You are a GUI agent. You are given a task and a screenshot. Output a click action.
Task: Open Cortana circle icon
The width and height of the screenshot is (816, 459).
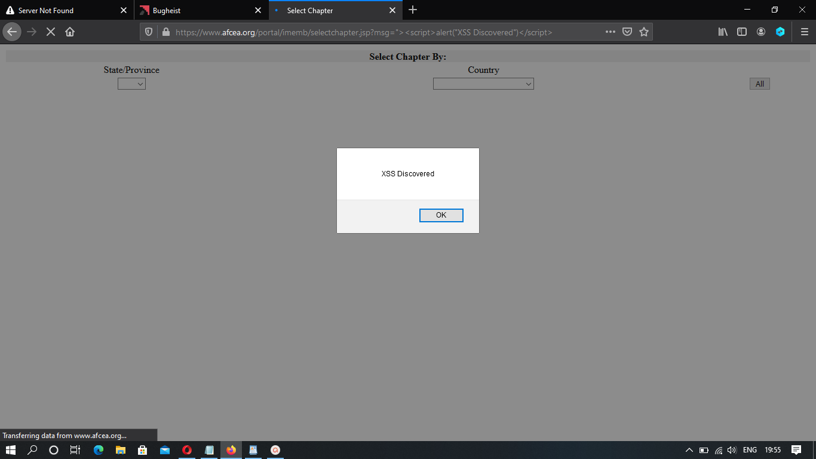tap(54, 450)
